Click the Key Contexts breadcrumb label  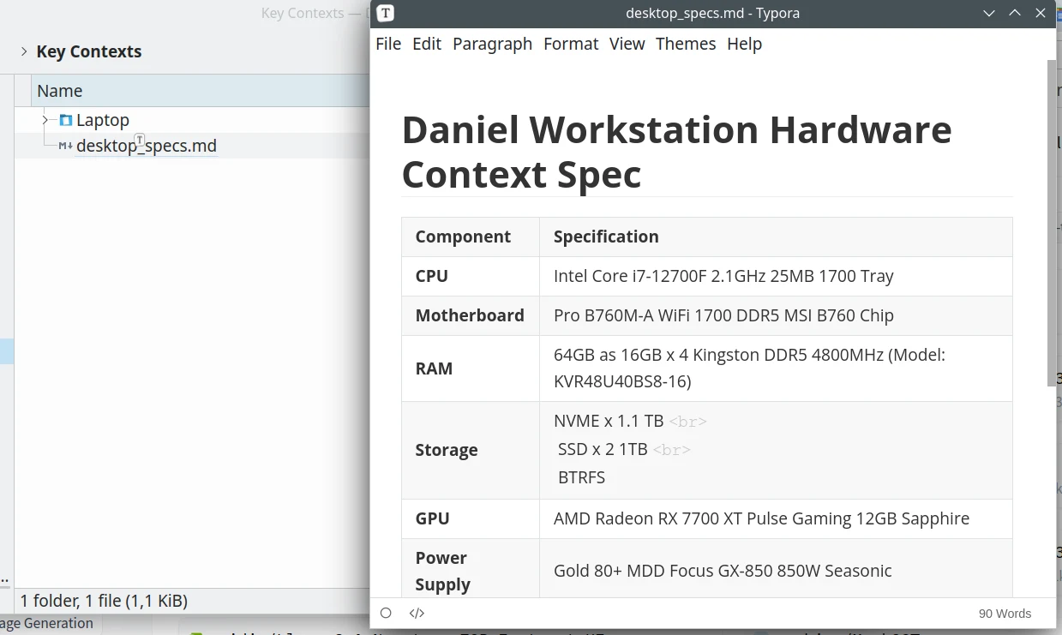(89, 51)
